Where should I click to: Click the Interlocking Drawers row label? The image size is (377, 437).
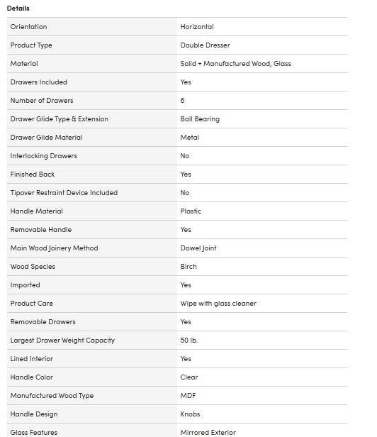click(x=44, y=156)
